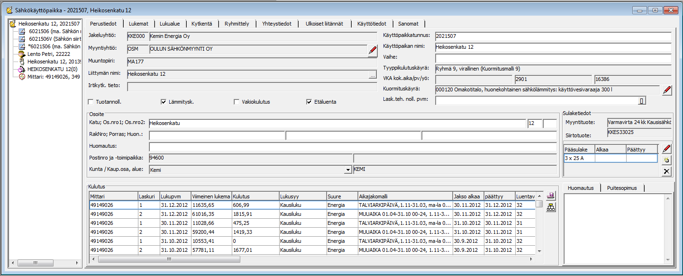
Task: Click the empty Vaihe input field
Action: coord(553,58)
